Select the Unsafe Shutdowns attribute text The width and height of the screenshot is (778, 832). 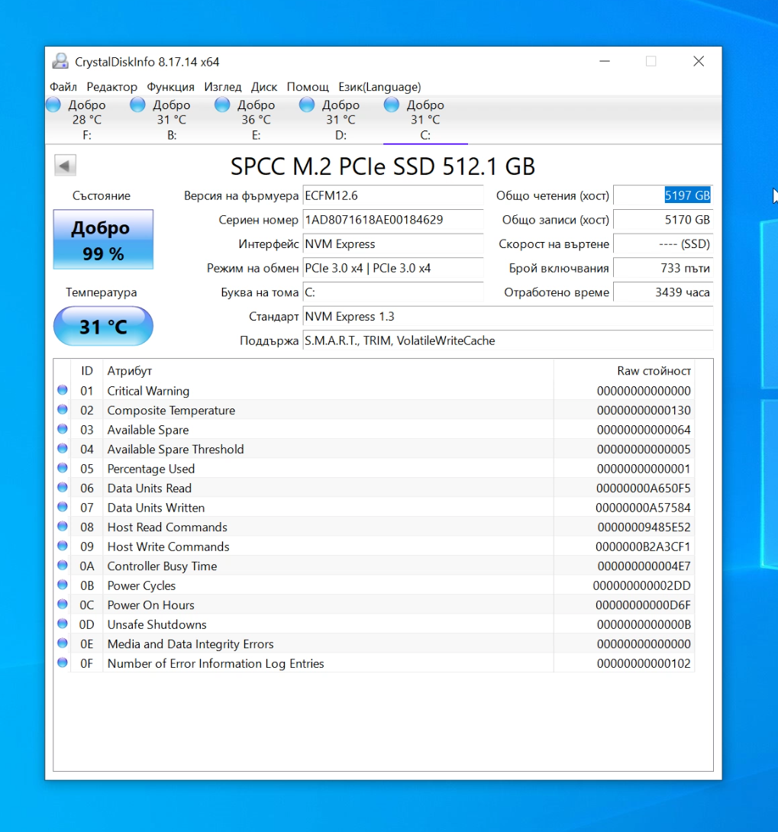click(x=157, y=624)
